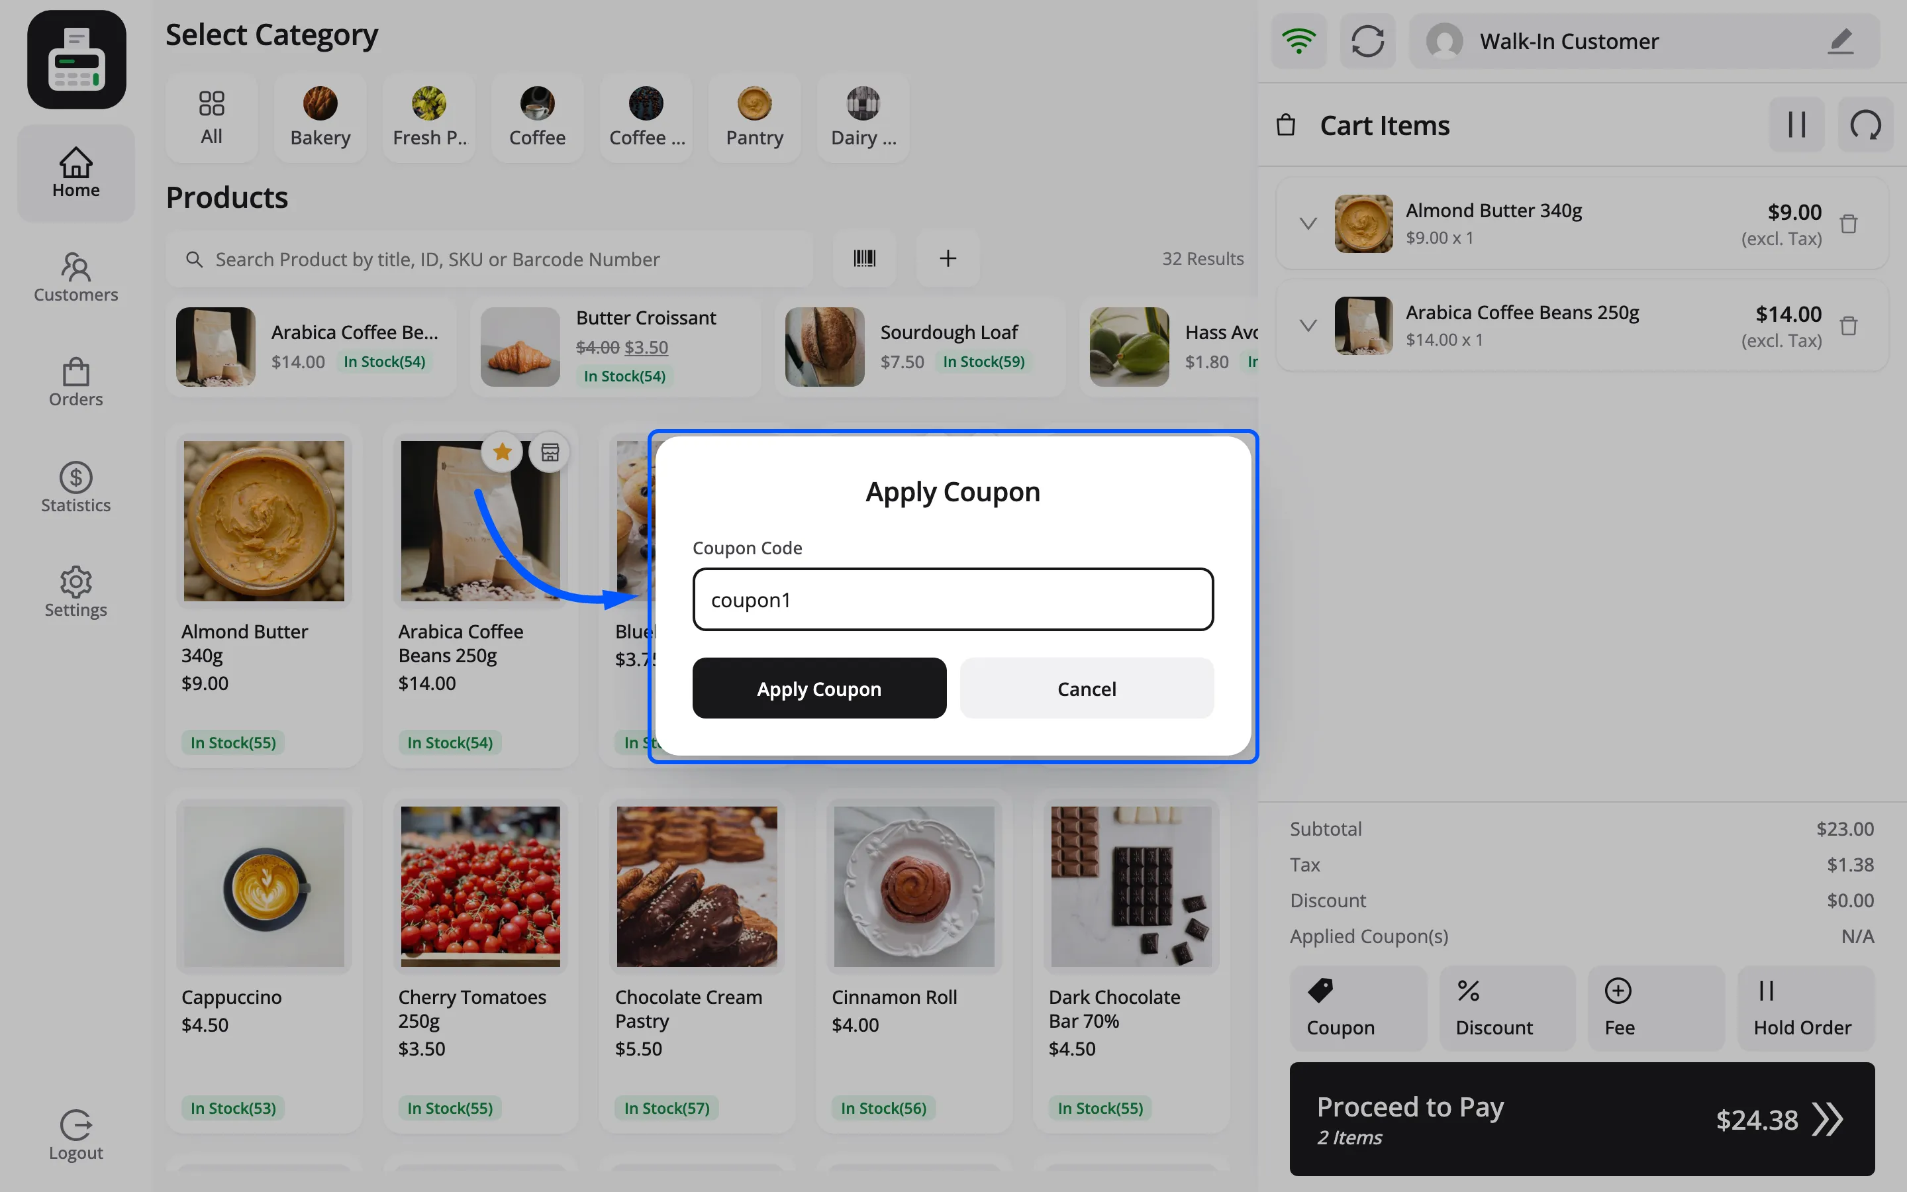This screenshot has height=1192, width=1907.
Task: Open the Customers sidebar section
Action: click(x=75, y=277)
